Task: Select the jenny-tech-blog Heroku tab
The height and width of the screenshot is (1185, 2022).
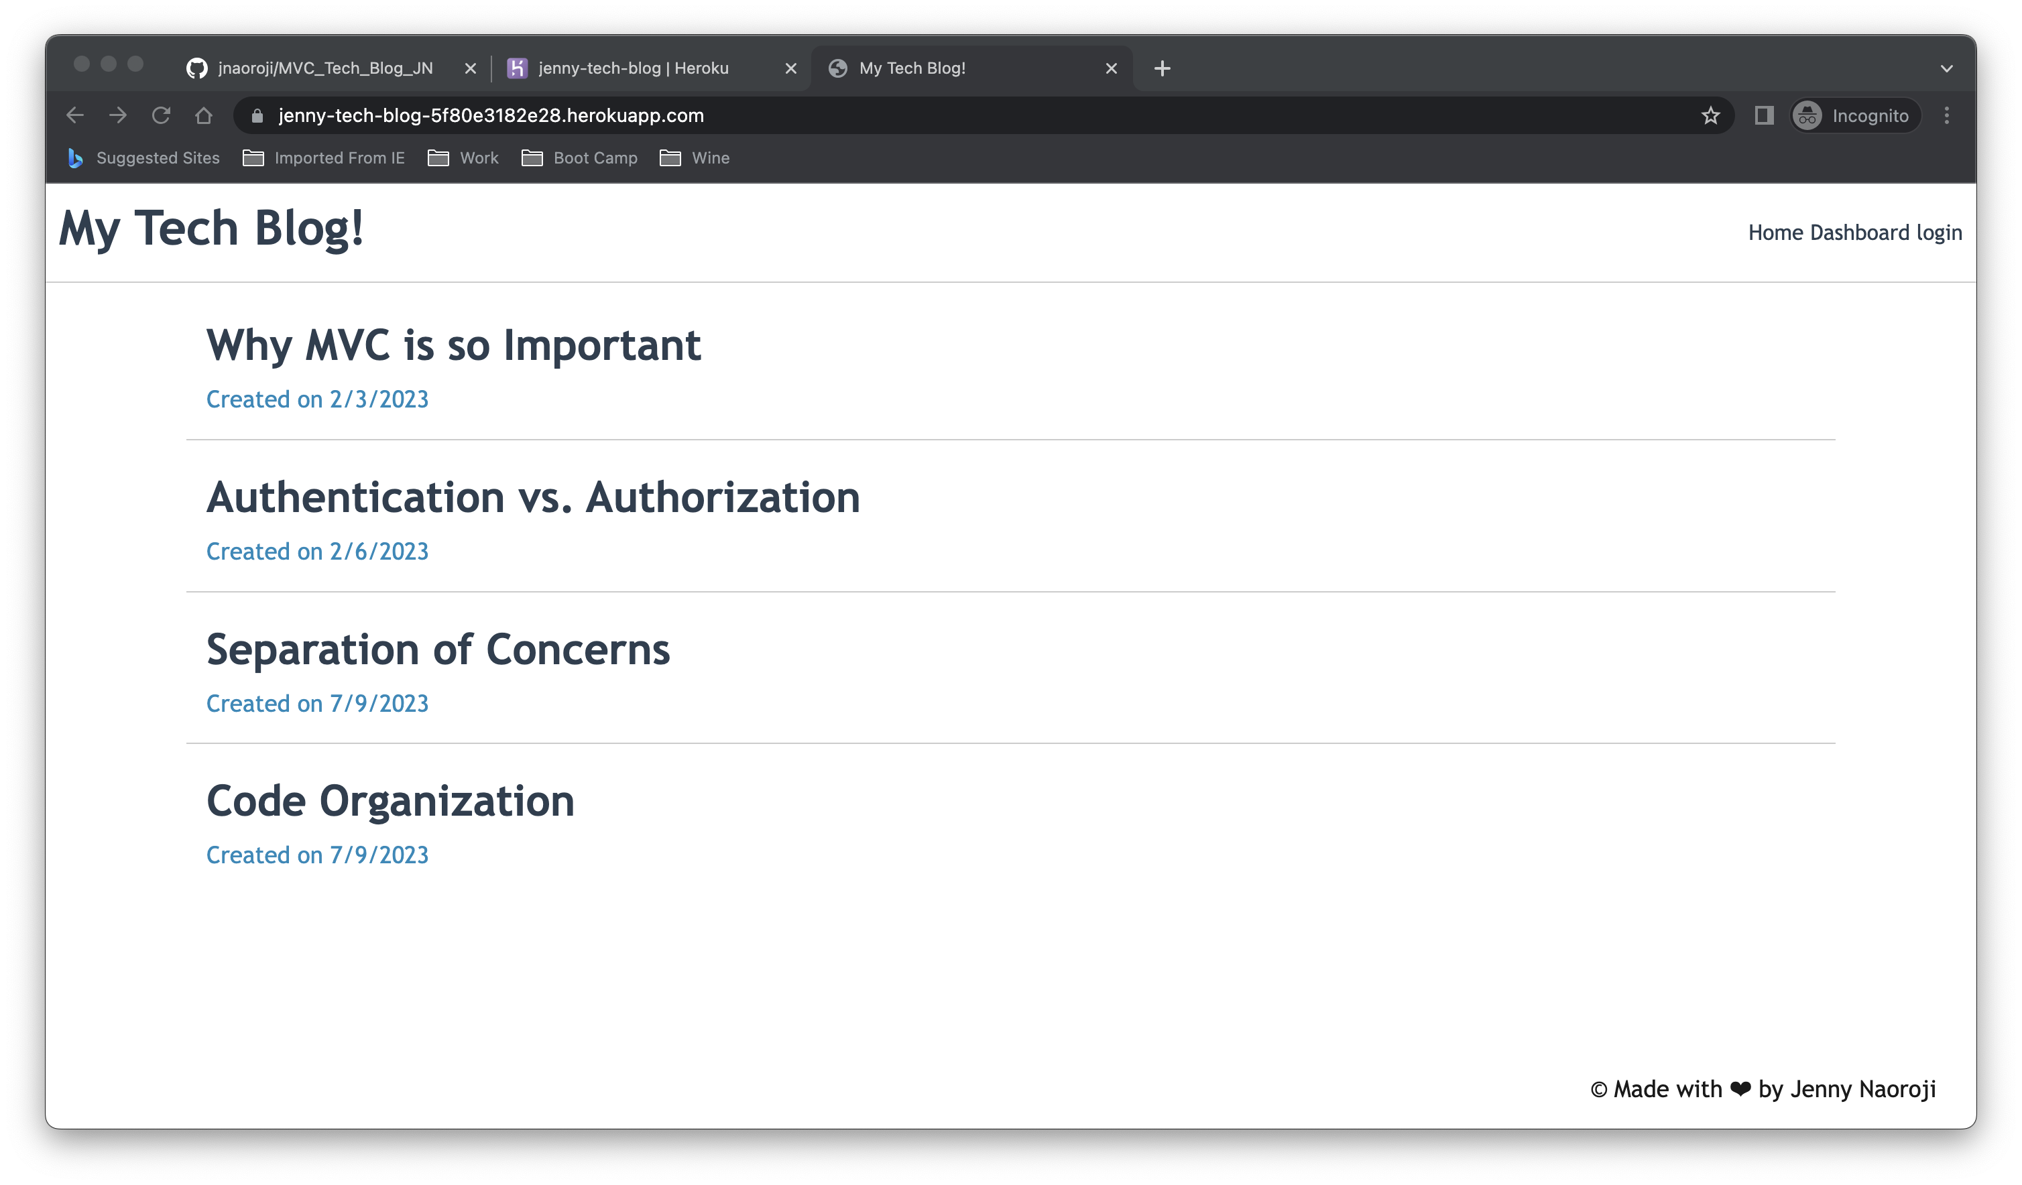Action: tap(650, 66)
